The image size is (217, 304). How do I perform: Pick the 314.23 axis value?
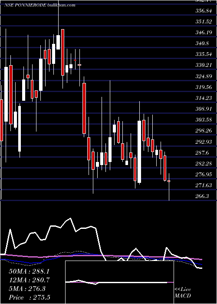(x=203, y=98)
